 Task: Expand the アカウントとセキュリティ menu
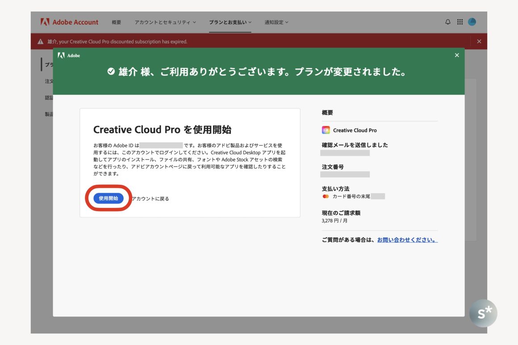[165, 22]
